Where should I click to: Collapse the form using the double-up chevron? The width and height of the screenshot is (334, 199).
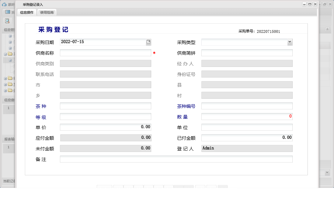coord(328,30)
